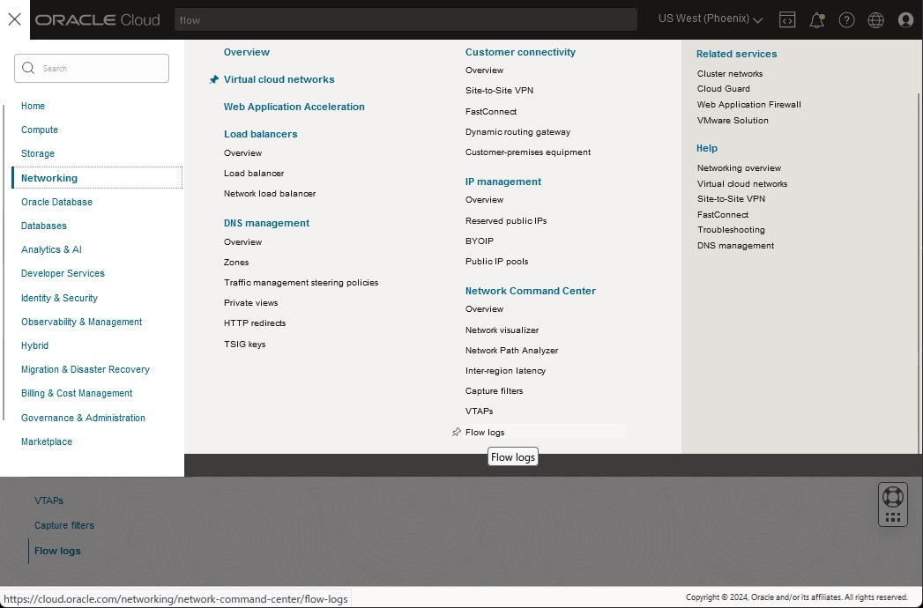Open Private views link
Screen dimensions: 923x608
(250, 302)
